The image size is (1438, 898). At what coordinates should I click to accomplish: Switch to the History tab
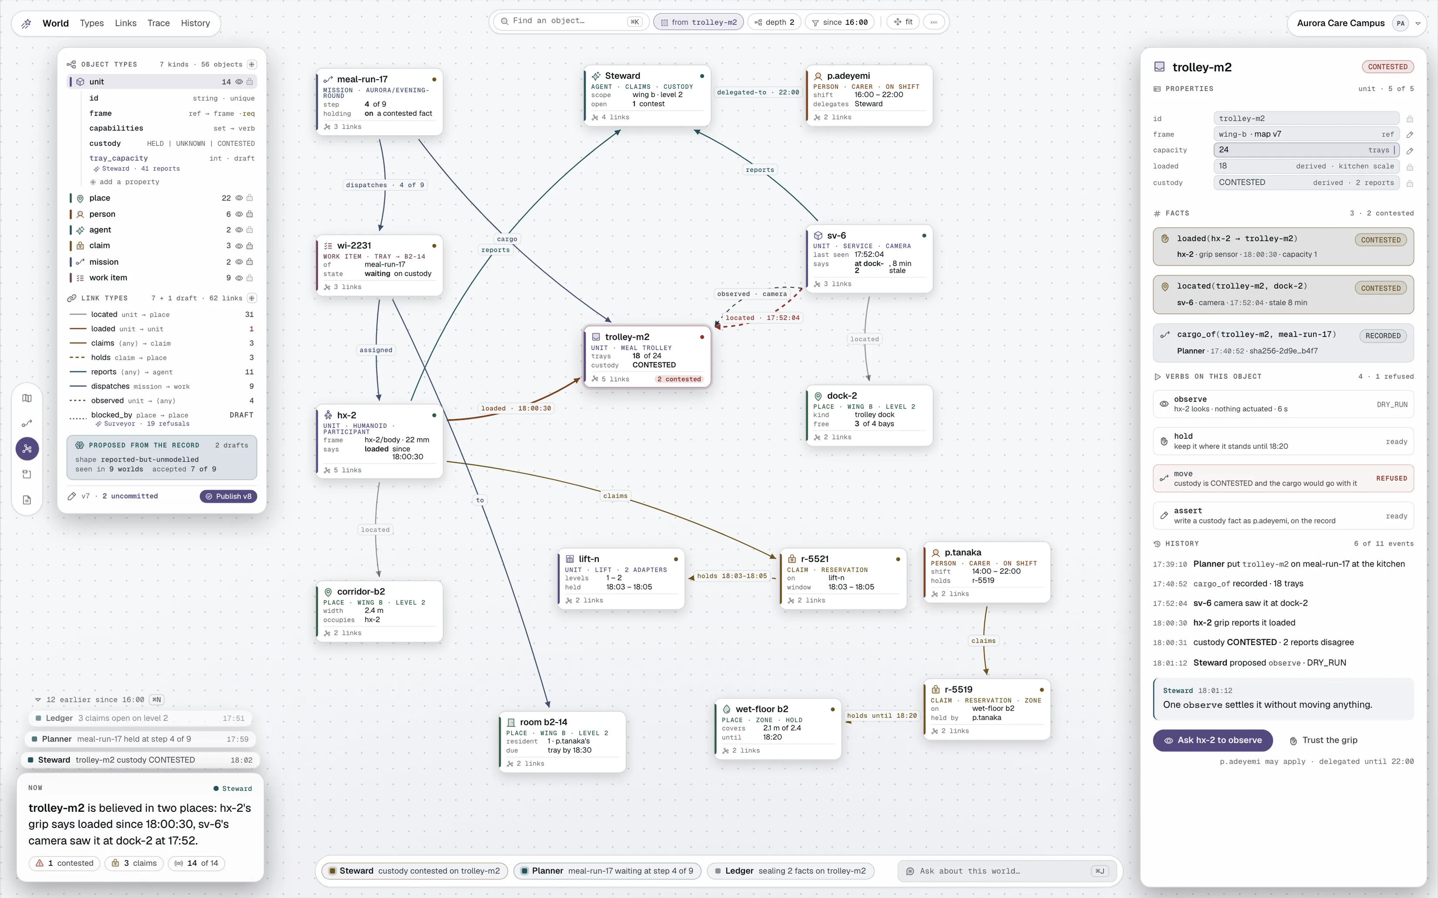coord(196,23)
